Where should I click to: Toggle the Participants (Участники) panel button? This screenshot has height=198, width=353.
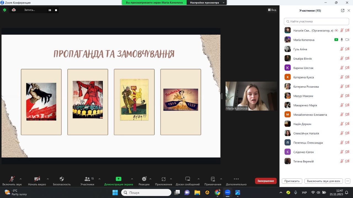(x=87, y=181)
